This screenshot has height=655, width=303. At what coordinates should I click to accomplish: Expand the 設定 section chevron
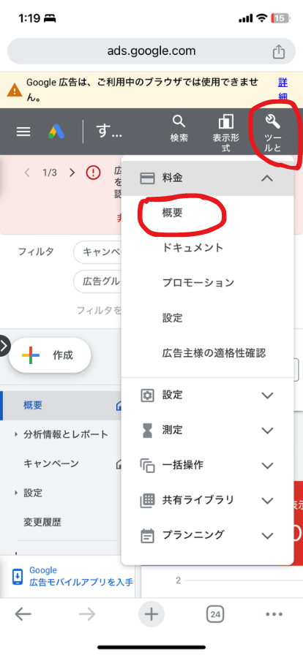tap(267, 395)
